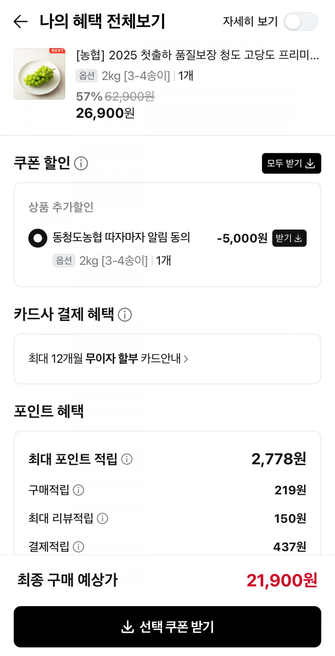335x656 pixels.
Task: Tap the 2,778원 max point amount
Action: tap(279, 459)
